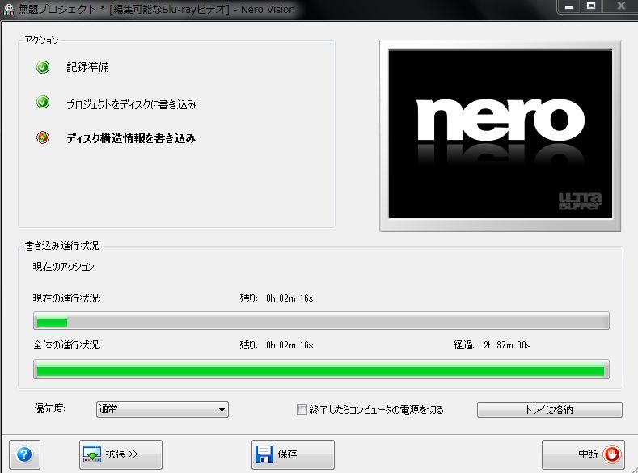Click the 保存 save button

293,454
